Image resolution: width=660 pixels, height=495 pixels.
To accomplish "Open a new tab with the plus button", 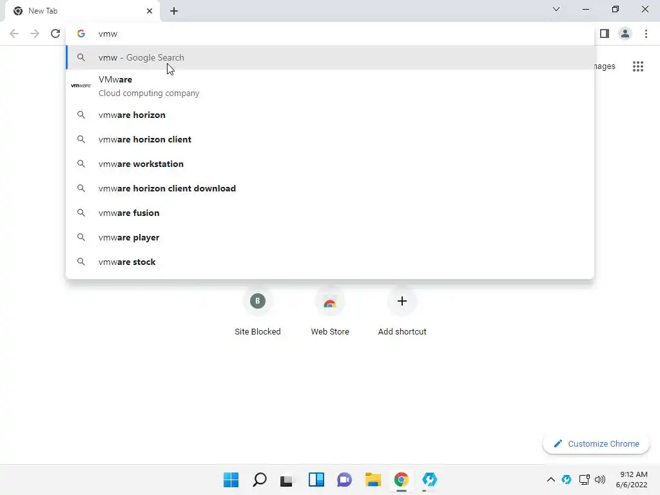I will click(x=174, y=11).
